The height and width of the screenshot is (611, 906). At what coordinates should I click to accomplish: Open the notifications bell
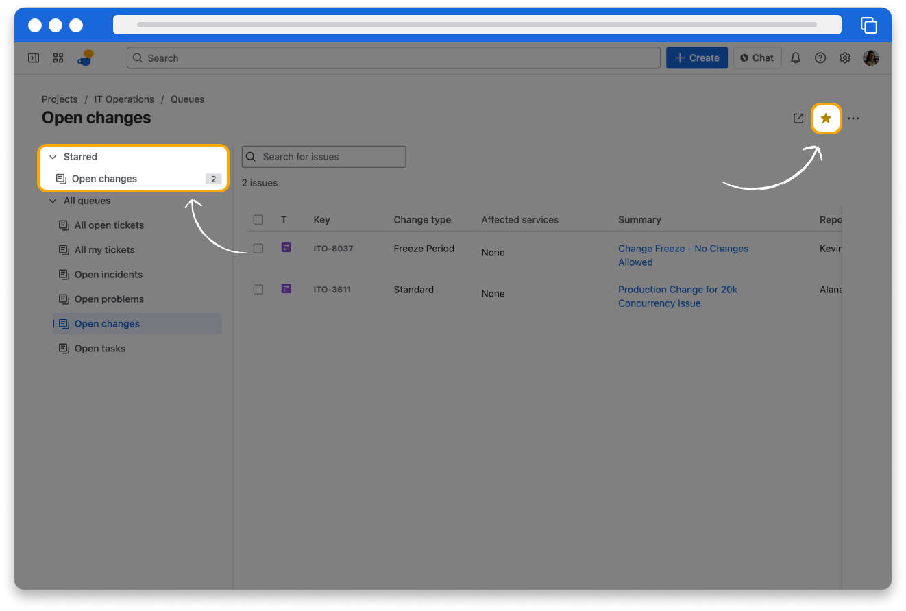tap(796, 58)
